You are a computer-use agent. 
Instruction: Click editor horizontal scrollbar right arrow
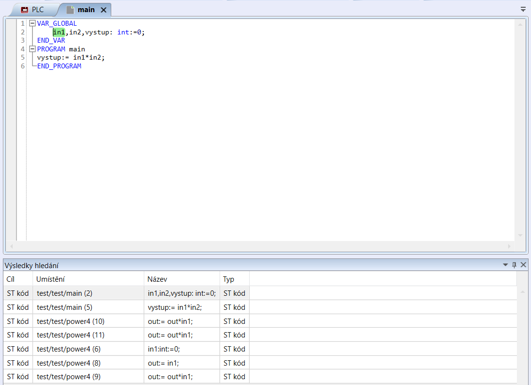[x=509, y=246]
